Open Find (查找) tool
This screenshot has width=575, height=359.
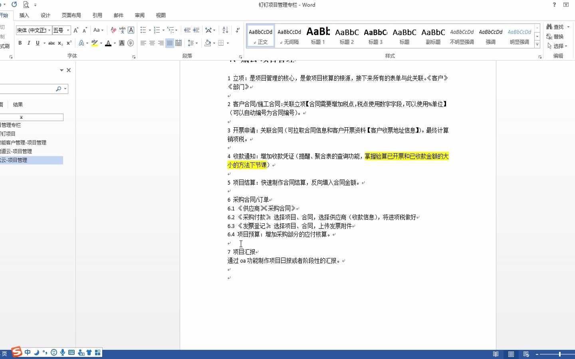click(x=555, y=27)
